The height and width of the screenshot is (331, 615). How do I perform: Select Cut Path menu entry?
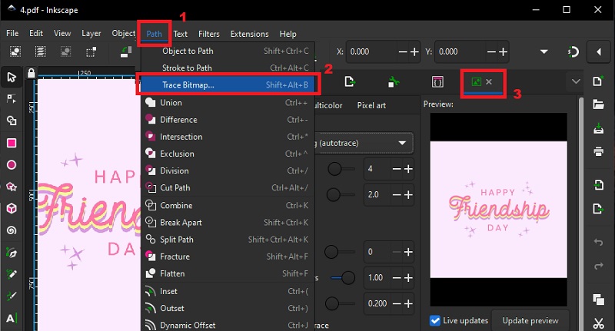(228, 187)
